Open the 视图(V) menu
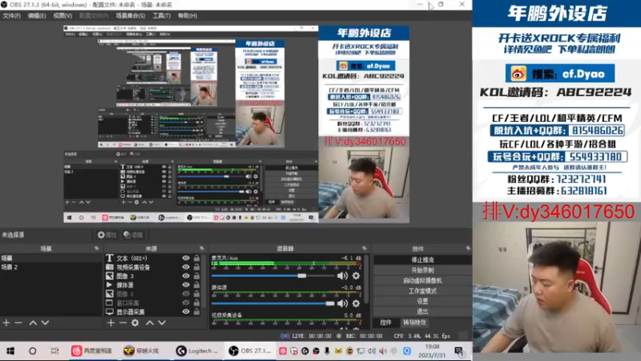Image resolution: width=641 pixels, height=361 pixels. coord(62,15)
